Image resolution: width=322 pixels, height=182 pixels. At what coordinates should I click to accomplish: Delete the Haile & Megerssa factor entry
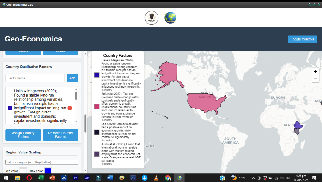(70, 108)
